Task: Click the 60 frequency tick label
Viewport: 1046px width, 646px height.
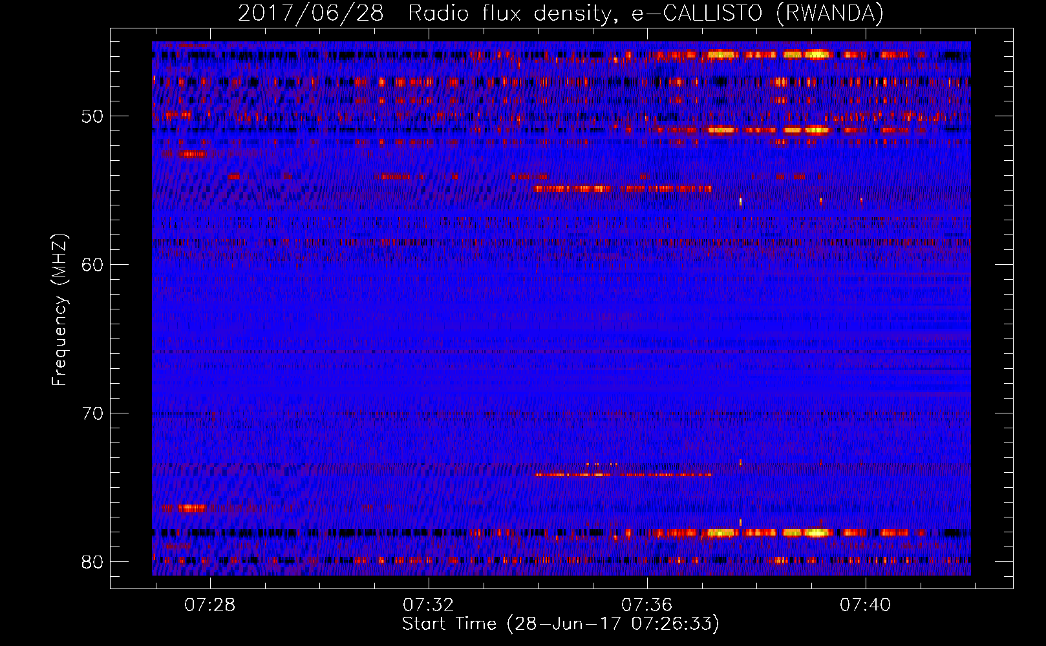Action: point(92,265)
